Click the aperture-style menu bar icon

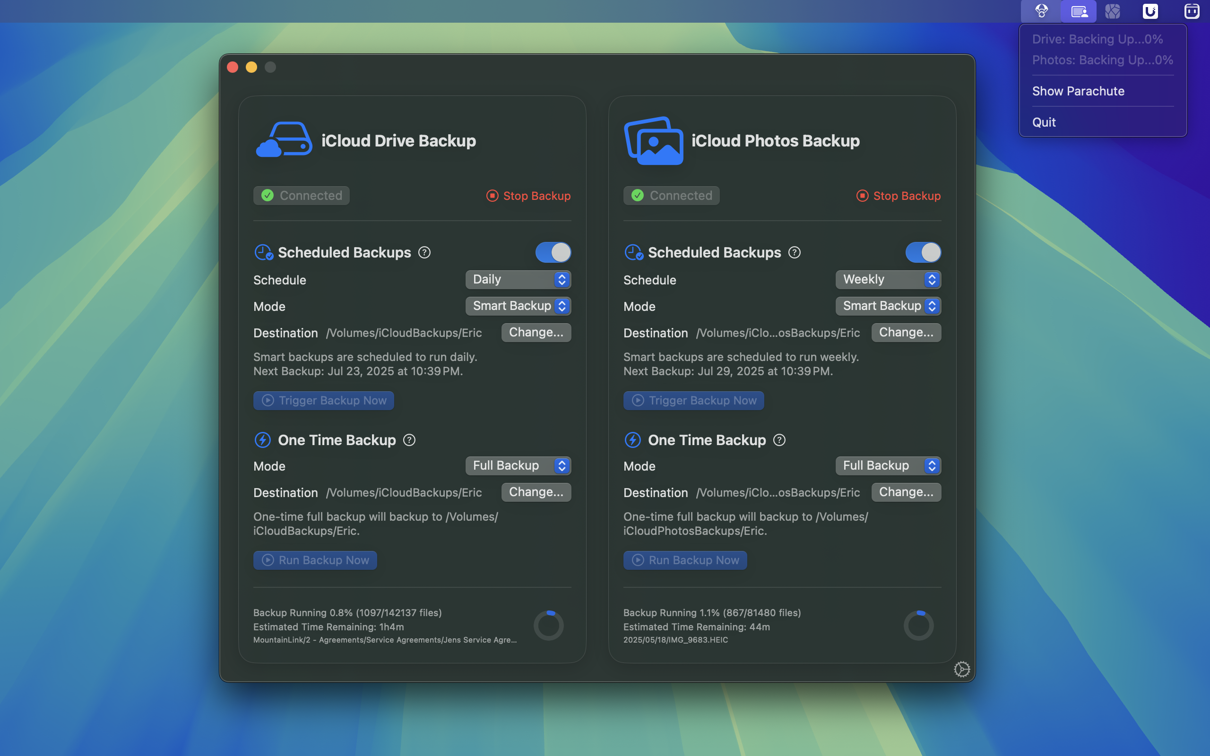[x=1113, y=11]
